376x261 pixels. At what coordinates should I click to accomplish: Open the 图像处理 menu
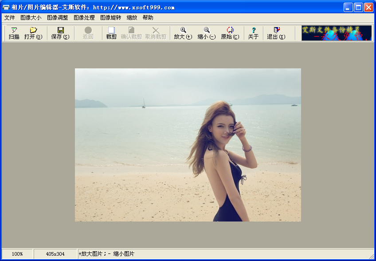[84, 18]
